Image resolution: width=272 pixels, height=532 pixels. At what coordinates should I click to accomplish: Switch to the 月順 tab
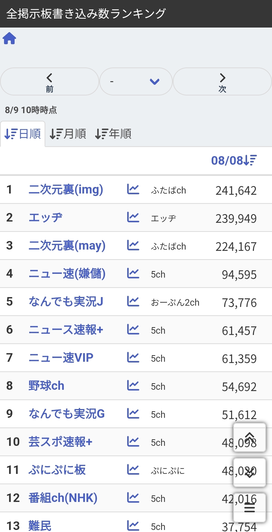click(x=68, y=134)
